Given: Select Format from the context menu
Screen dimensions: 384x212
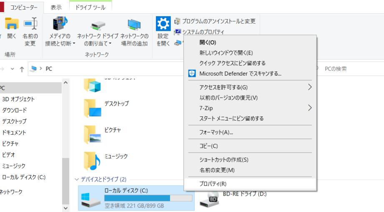Looking at the screenshot, I should pos(216,132).
